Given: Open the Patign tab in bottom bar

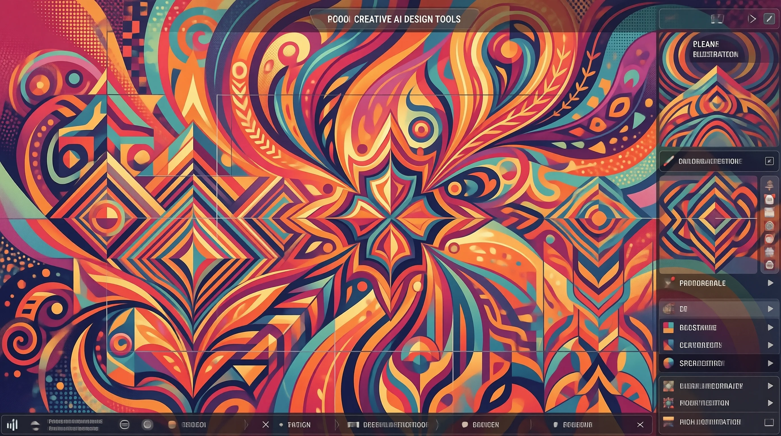Looking at the screenshot, I should (299, 425).
